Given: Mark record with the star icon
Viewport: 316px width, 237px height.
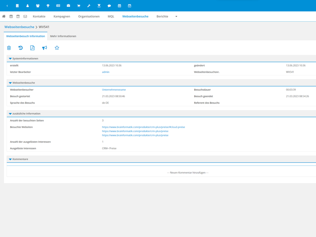Looking at the screenshot, I should pyautogui.click(x=57, y=48).
